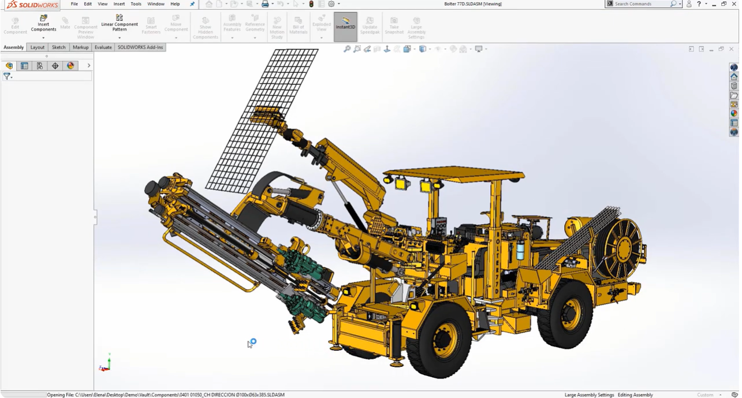This screenshot has height=398, width=742.
Task: Switch to the Layout tab
Action: 38,47
